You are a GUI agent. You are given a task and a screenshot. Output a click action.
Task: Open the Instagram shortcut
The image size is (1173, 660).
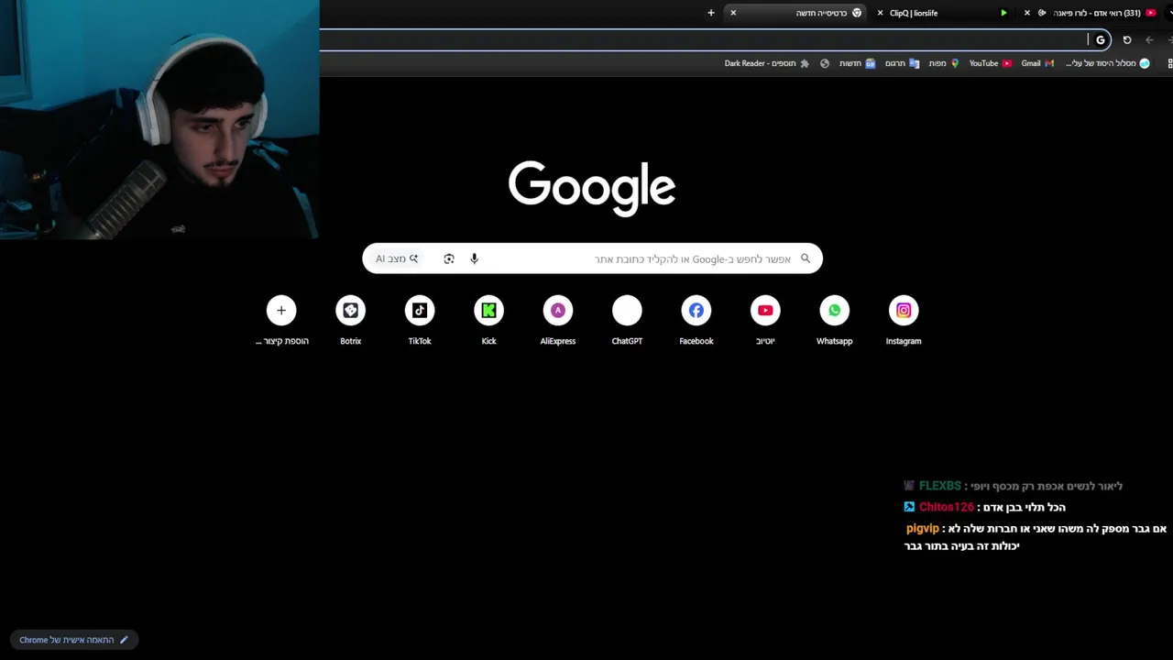[904, 321]
